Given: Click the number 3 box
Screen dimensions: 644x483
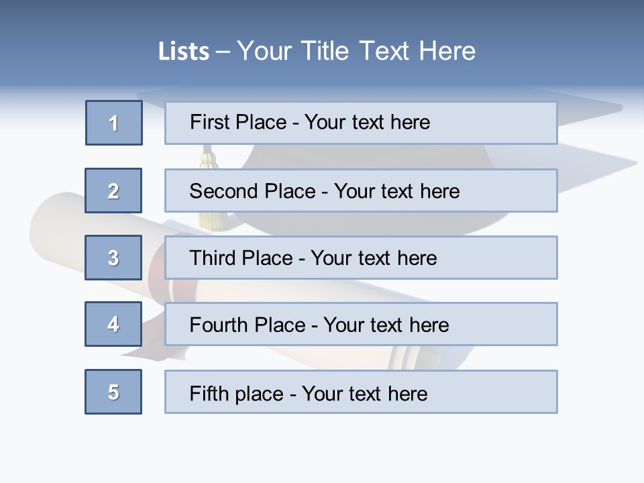Looking at the screenshot, I should [x=114, y=258].
